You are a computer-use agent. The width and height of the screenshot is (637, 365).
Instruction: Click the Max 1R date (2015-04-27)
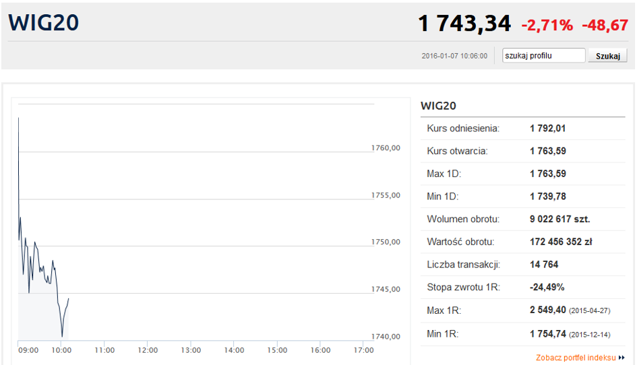(x=591, y=310)
